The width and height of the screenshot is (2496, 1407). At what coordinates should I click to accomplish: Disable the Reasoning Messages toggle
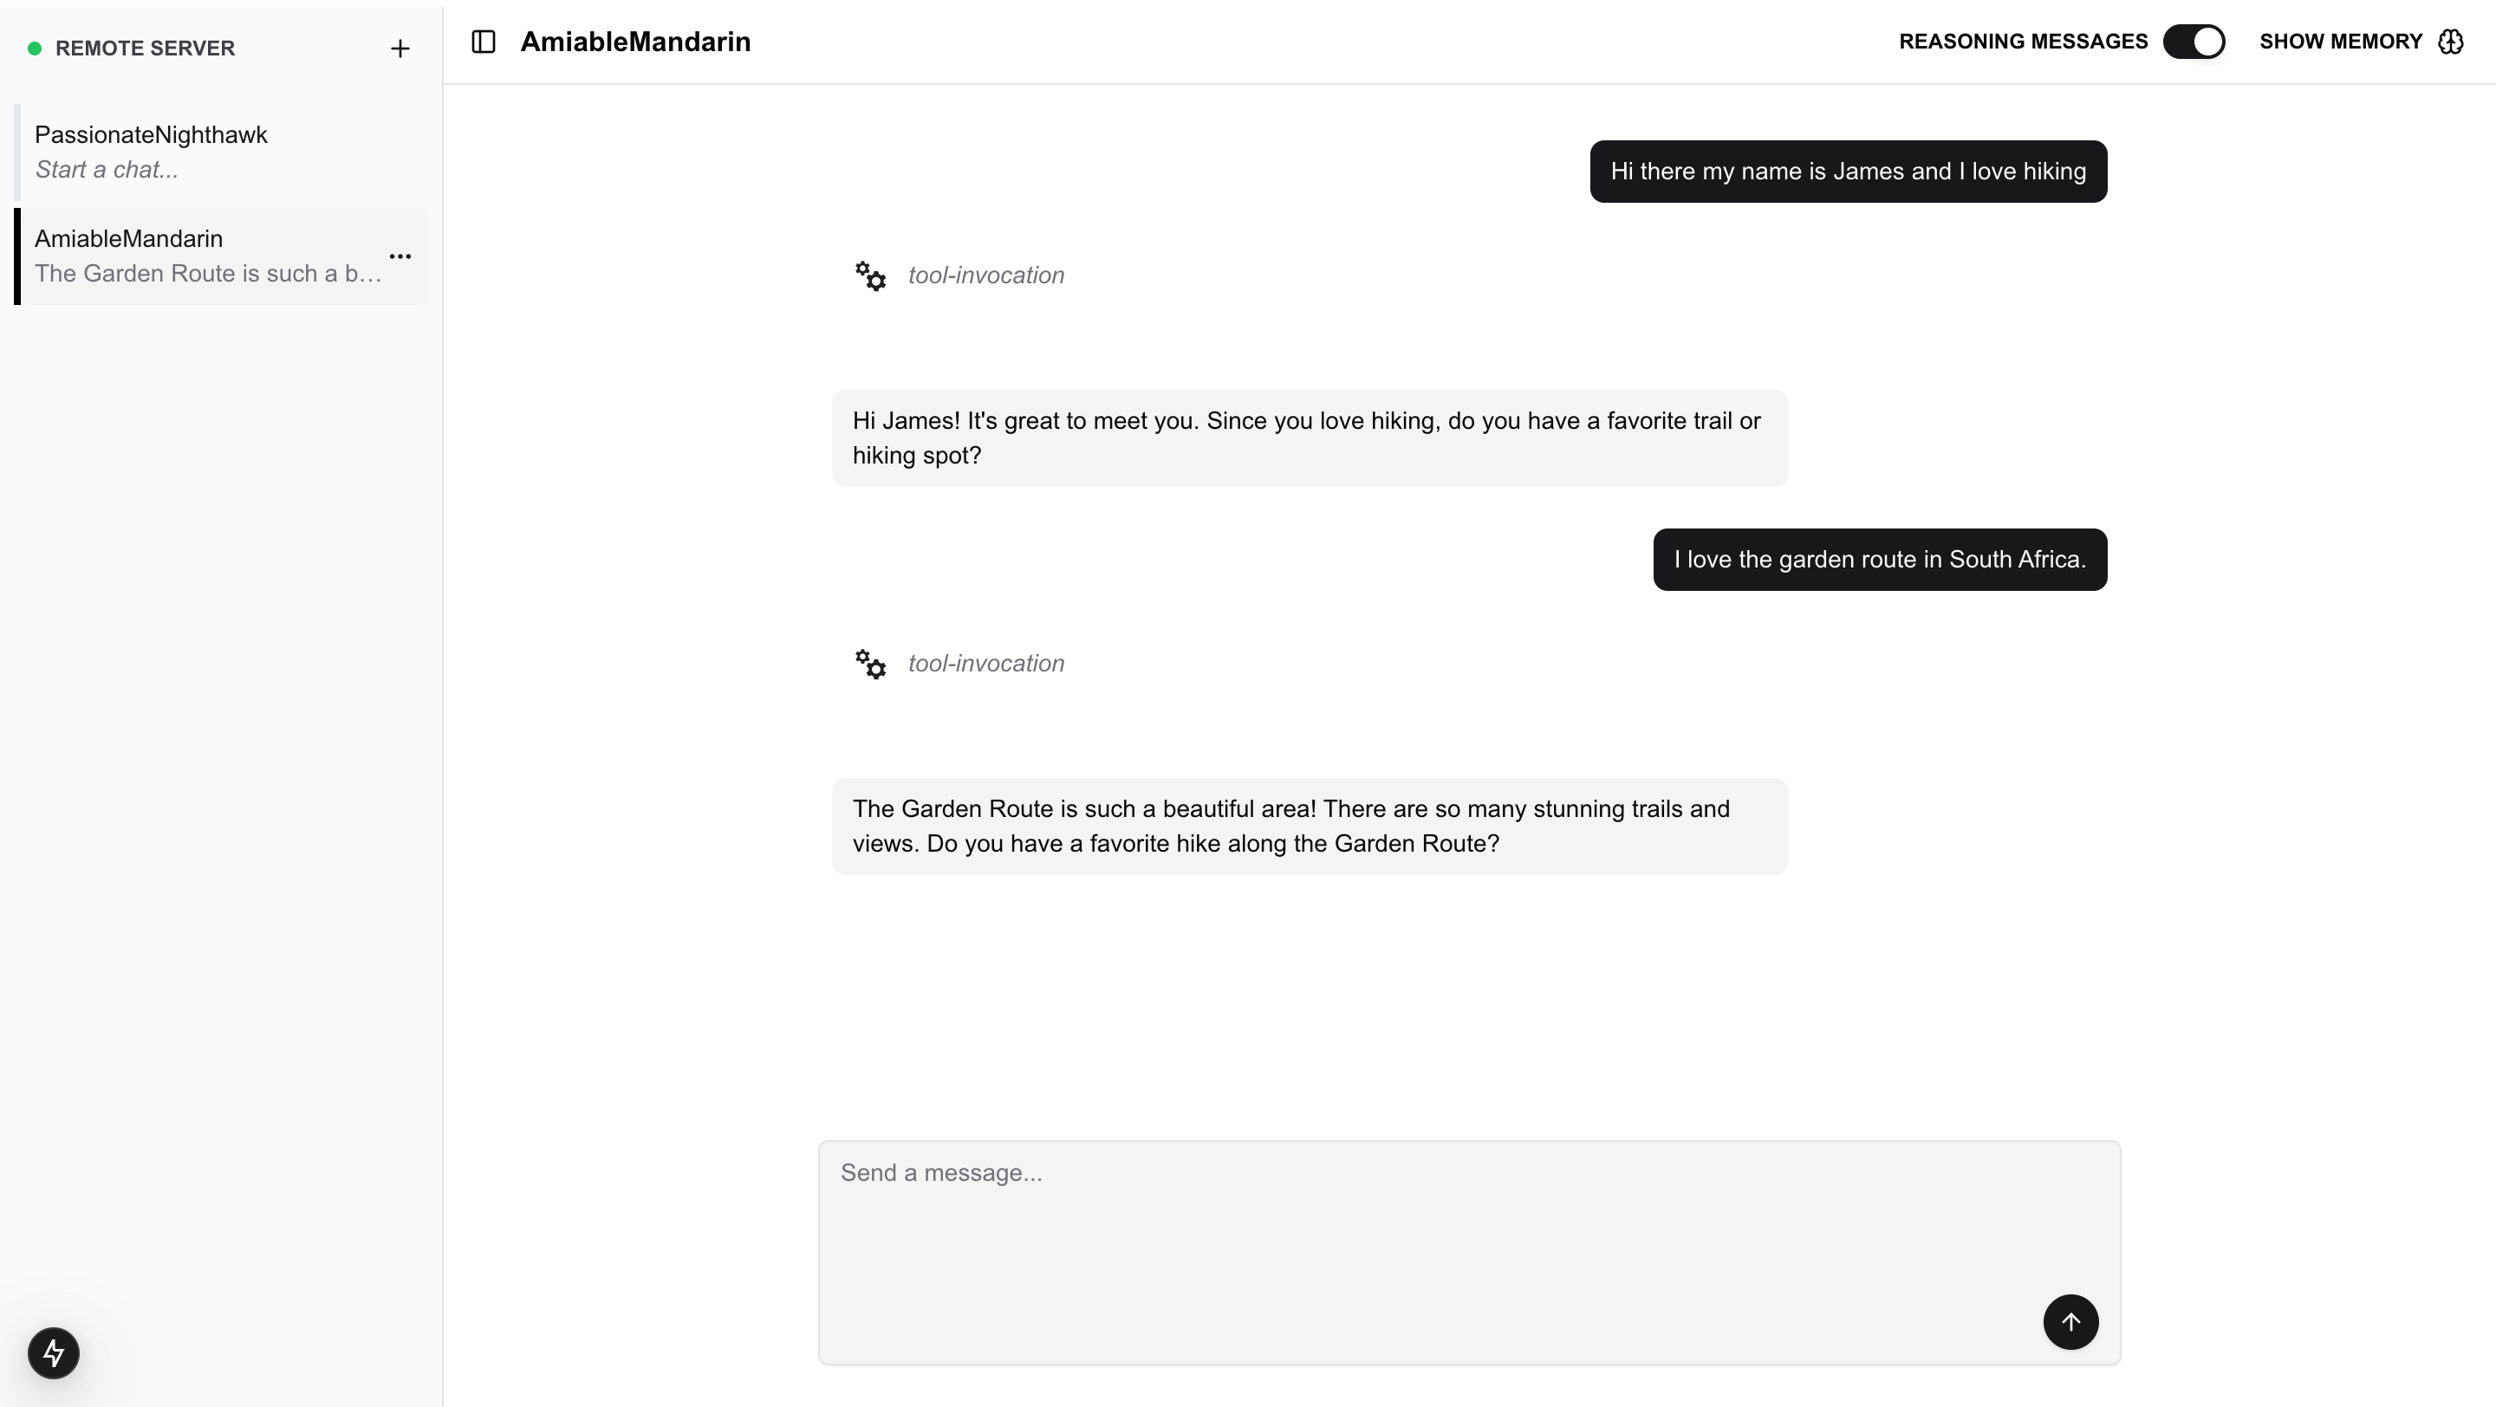[x=2194, y=41]
